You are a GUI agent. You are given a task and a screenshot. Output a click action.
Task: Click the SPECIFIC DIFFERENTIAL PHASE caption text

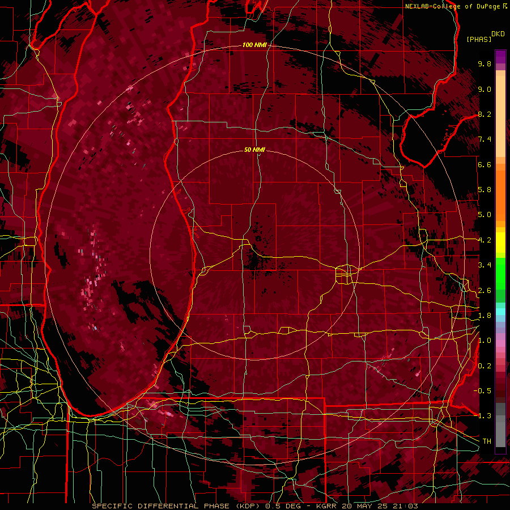[162, 506]
